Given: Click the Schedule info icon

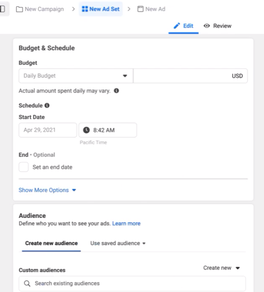Looking at the screenshot, I should (47, 105).
